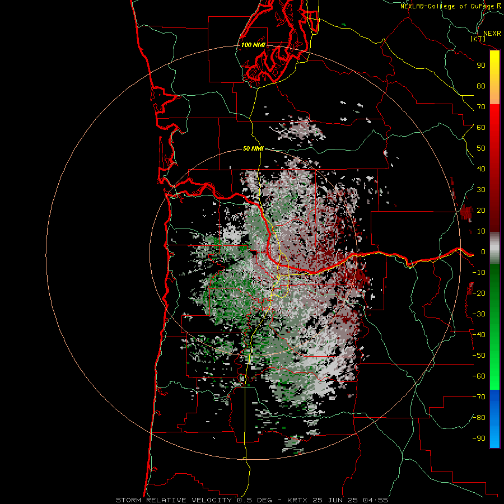Click the positive "50" scale value
Viewport: 504px width, 504px height.
481,148
